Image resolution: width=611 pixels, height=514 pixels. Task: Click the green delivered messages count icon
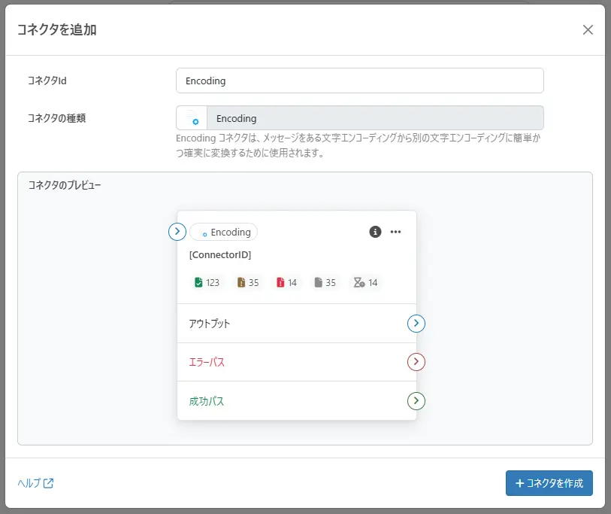200,282
